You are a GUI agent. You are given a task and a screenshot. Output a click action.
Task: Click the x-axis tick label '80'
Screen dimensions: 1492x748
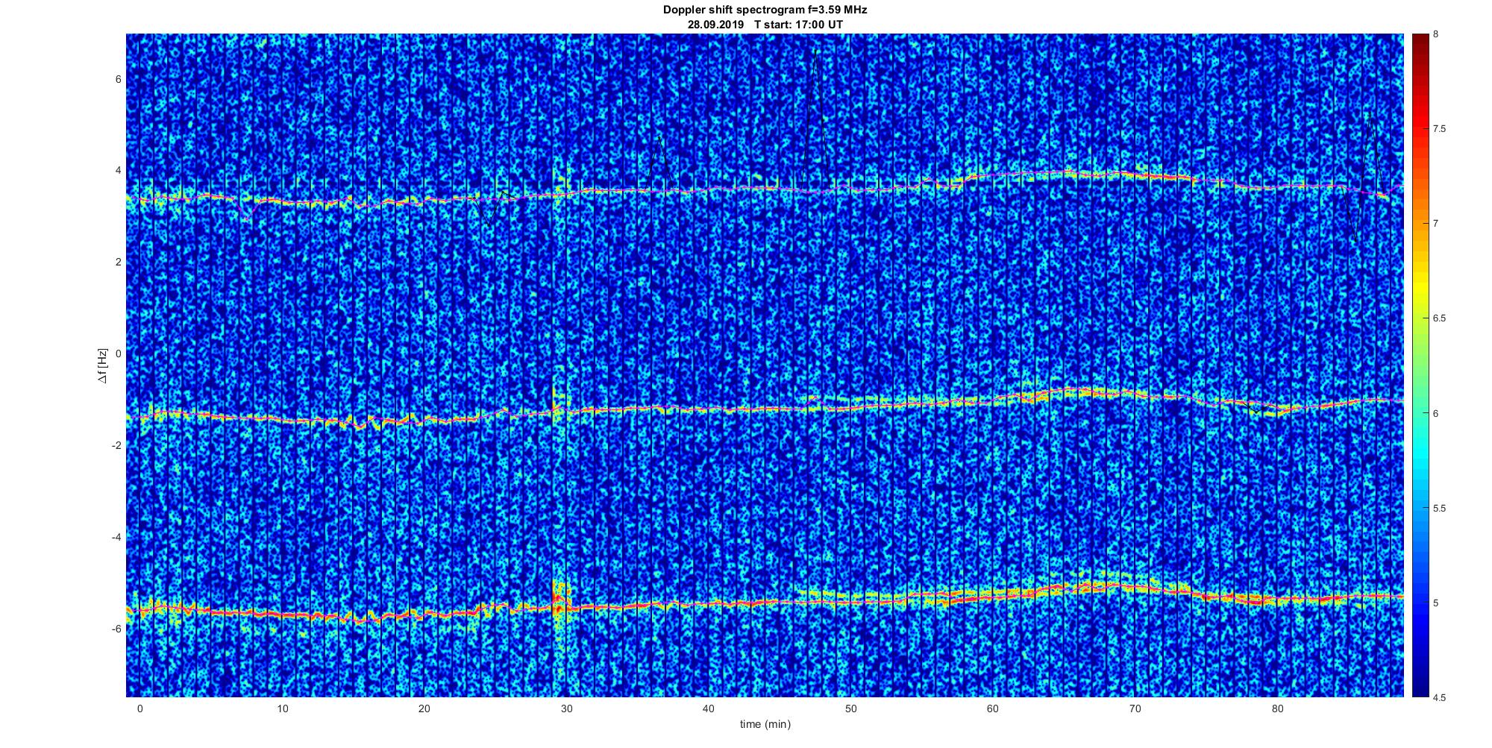(1277, 708)
